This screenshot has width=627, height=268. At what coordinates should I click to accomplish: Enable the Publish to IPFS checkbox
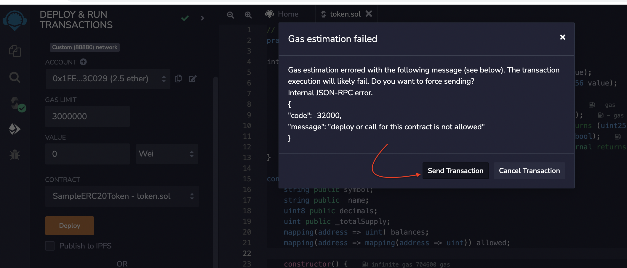(50, 246)
